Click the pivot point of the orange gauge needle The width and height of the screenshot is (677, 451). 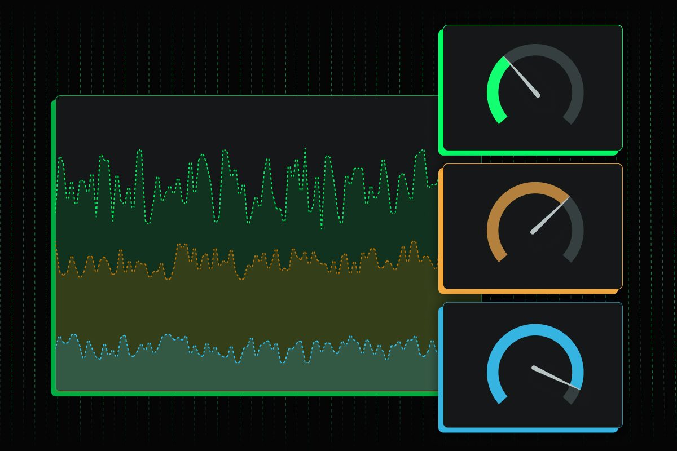533,232
